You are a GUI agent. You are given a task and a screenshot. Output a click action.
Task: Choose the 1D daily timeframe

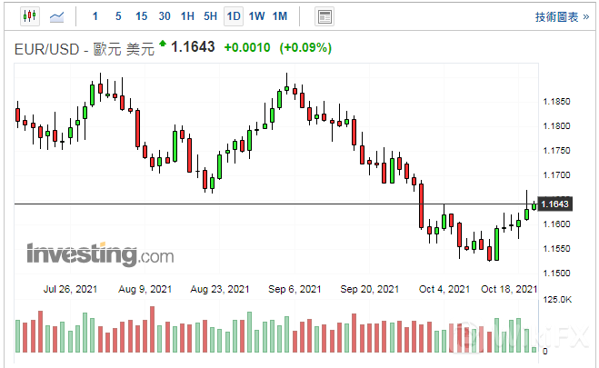234,16
